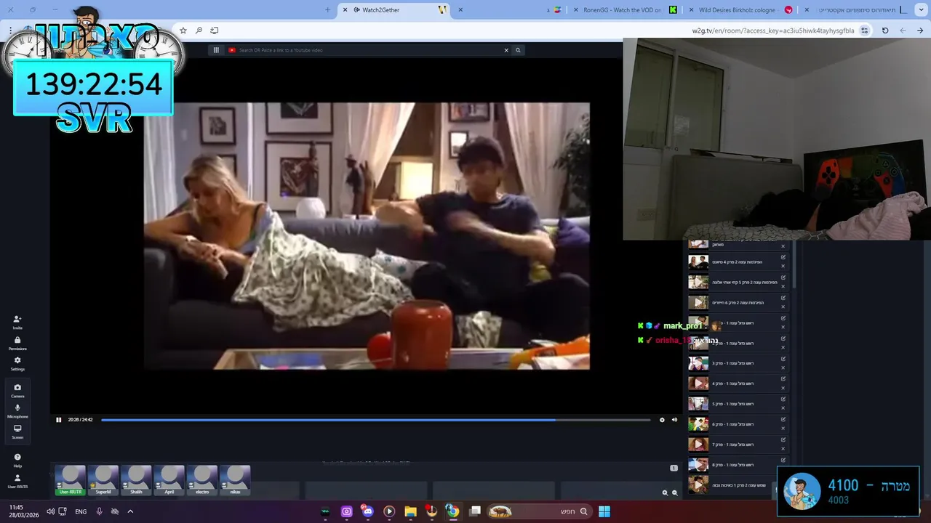The image size is (931, 523).
Task: Edit playlist item season 1 episode 5
Action: point(783,400)
